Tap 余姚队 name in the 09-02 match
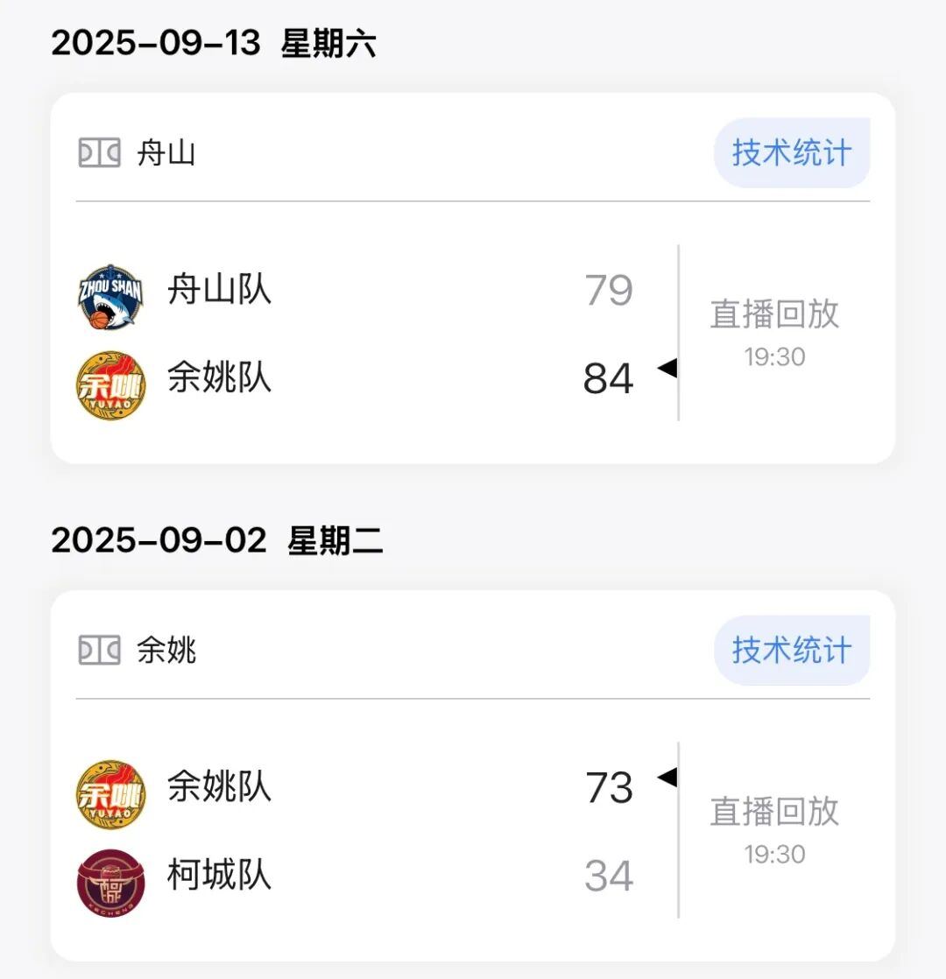 219,786
